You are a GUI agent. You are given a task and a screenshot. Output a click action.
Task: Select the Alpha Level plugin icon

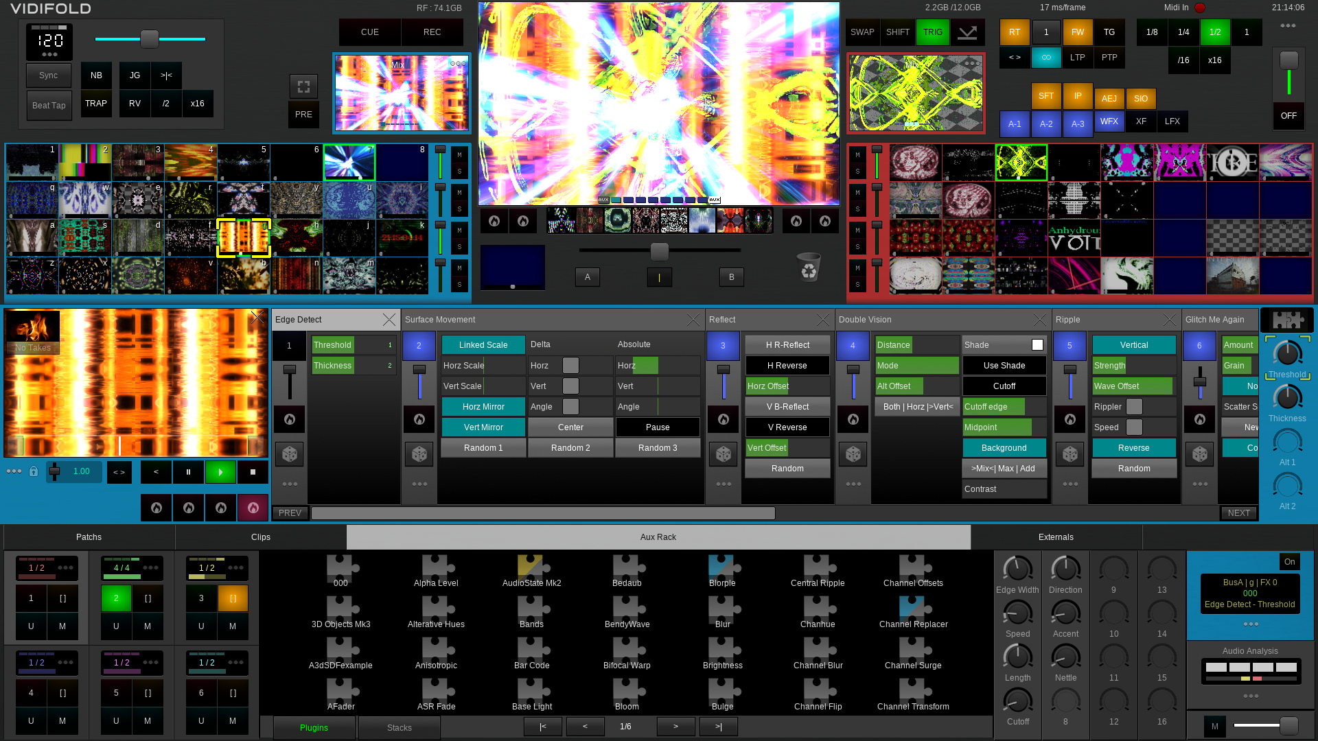coord(437,567)
